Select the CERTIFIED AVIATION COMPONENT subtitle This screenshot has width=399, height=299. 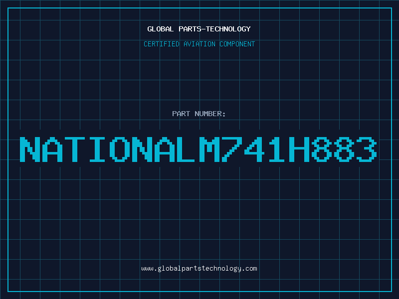199,44
